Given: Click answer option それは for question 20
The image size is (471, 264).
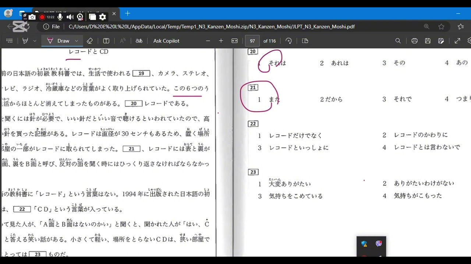Looking at the screenshot, I should (277, 63).
